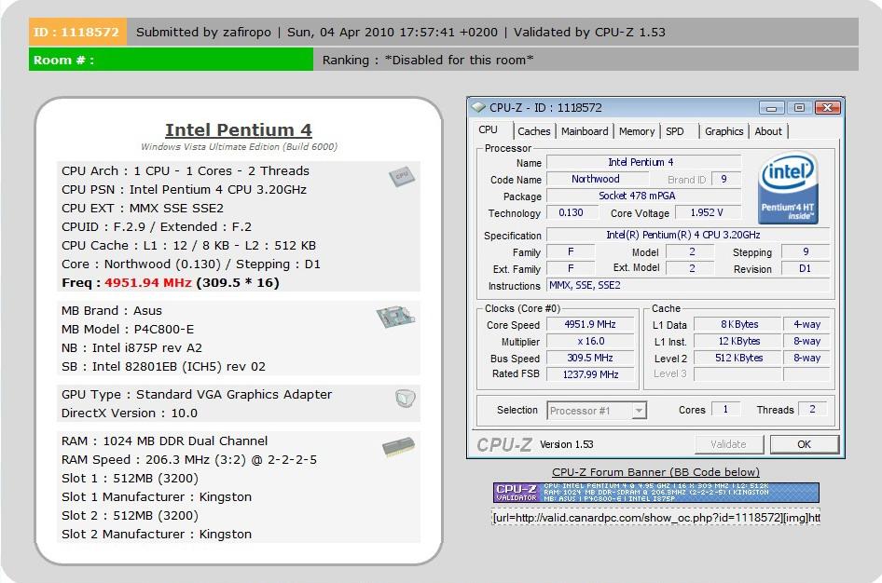
Task: Click the Intel Pentium 4 HT logo
Action: [788, 188]
